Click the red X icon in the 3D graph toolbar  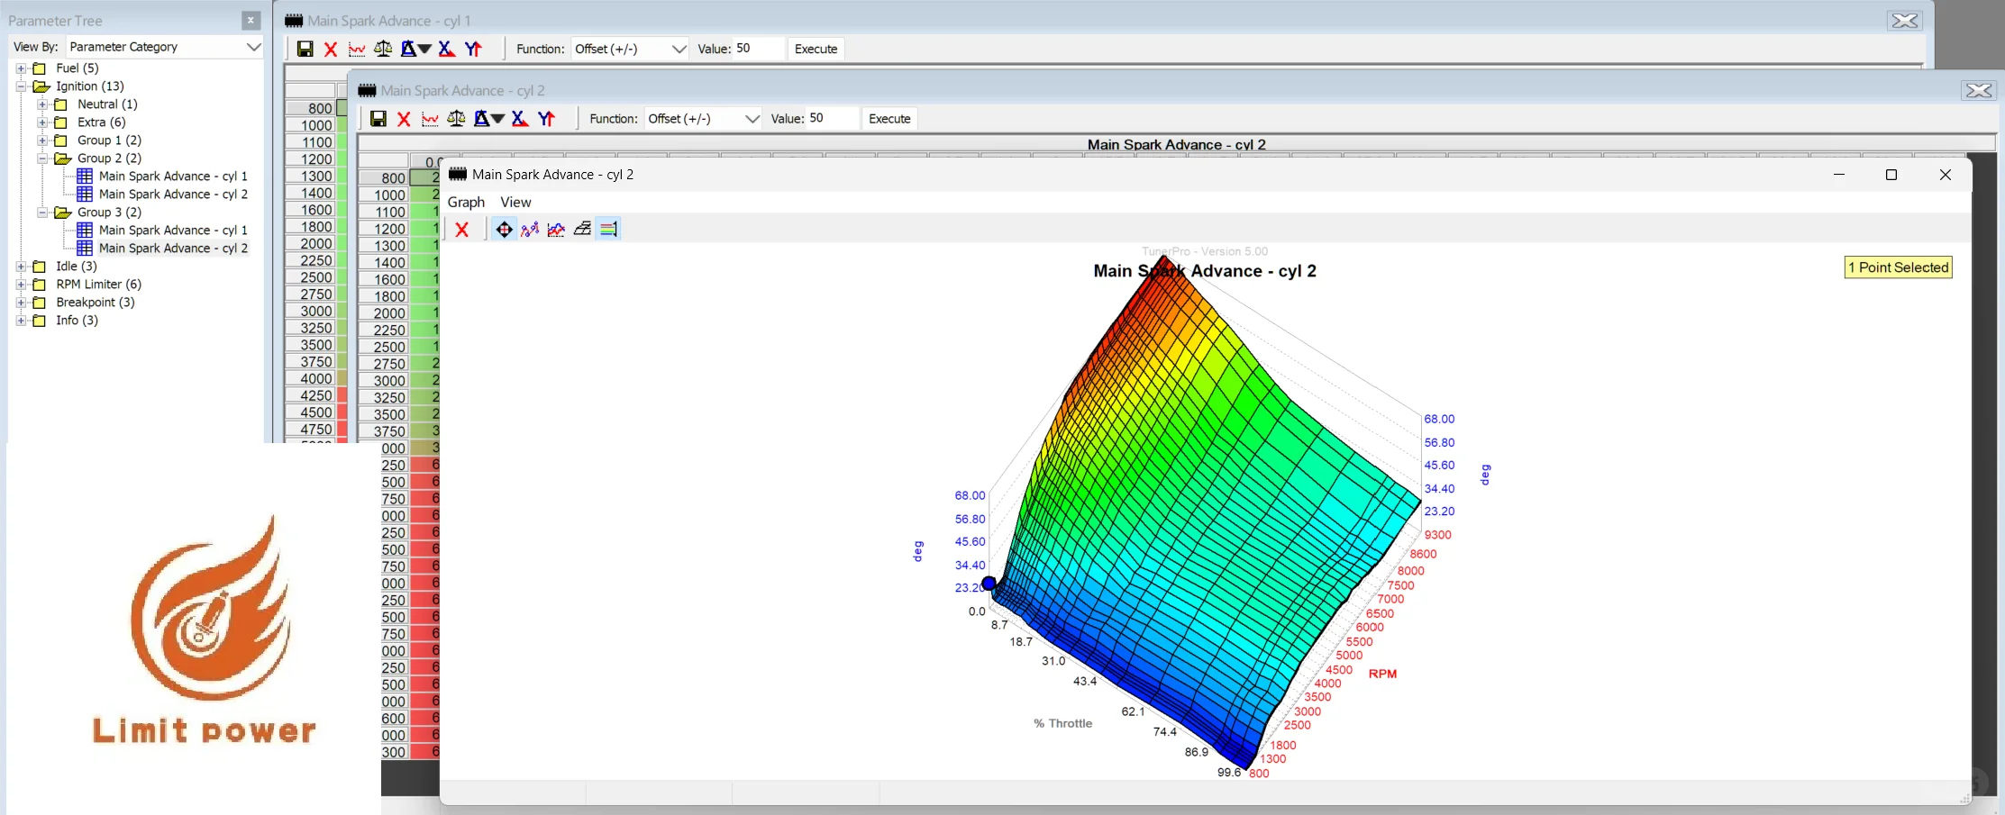point(462,230)
